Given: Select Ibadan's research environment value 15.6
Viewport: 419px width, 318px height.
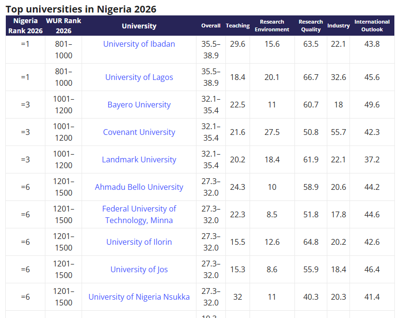Looking at the screenshot, I should [x=272, y=44].
